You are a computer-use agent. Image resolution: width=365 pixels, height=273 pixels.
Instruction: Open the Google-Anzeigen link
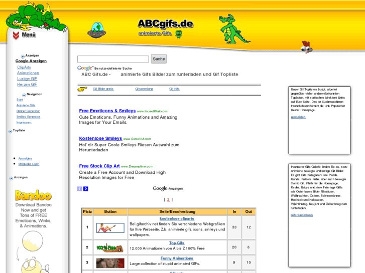pyautogui.click(x=31, y=61)
